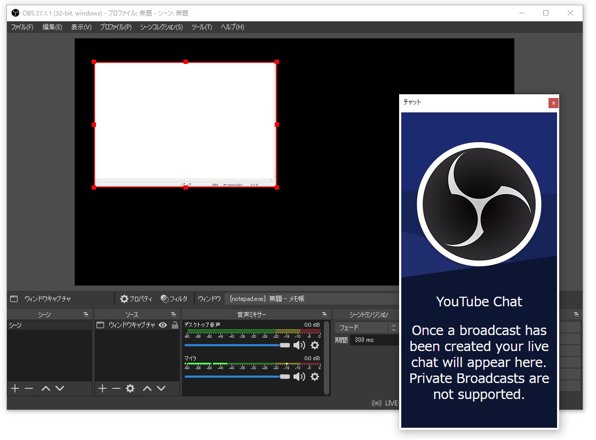
Task: Click the '0.0 dB' value for マイク
Action: click(x=312, y=358)
